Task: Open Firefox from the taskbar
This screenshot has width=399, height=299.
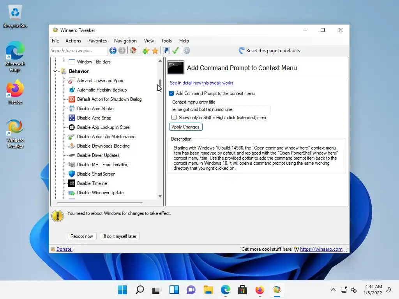Action: pos(260,290)
